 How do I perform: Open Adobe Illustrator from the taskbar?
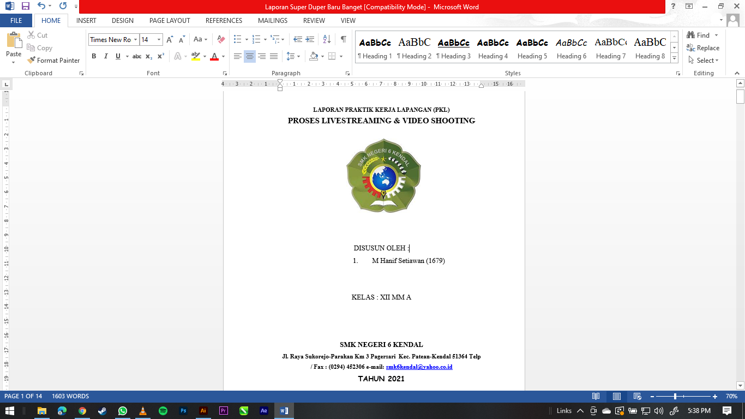point(203,411)
